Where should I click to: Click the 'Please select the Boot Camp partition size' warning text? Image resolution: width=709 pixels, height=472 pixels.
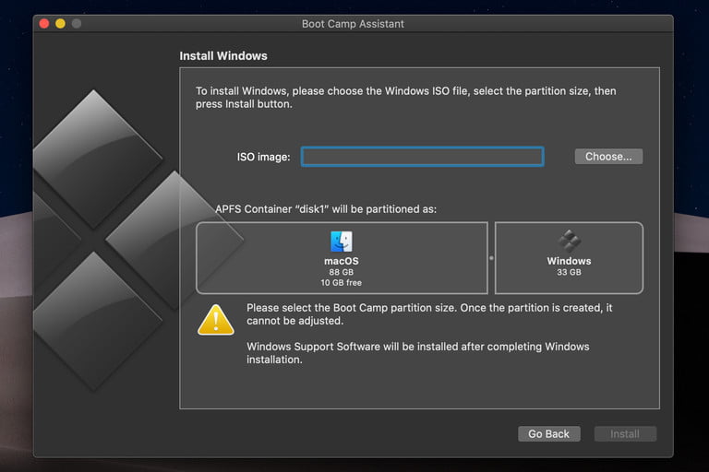[x=429, y=314]
